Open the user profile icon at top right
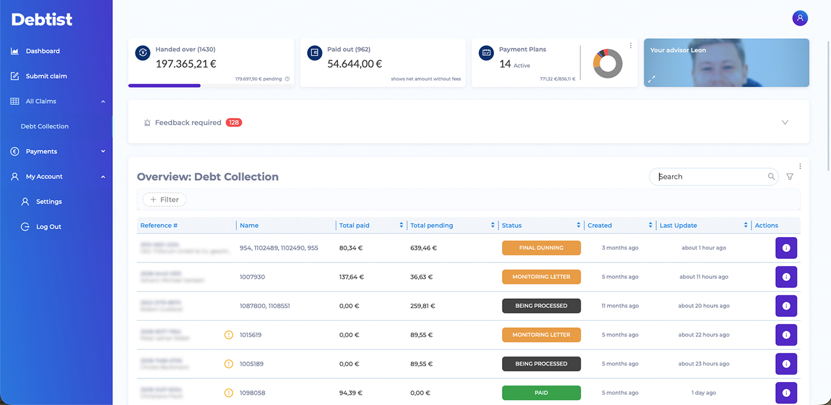This screenshot has height=405, width=831. pyautogui.click(x=799, y=18)
